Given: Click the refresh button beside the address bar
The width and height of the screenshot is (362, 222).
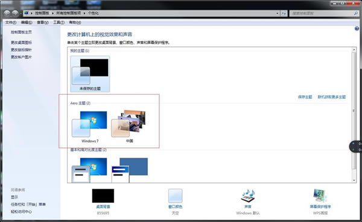Looking at the screenshot, I should coord(284,13).
